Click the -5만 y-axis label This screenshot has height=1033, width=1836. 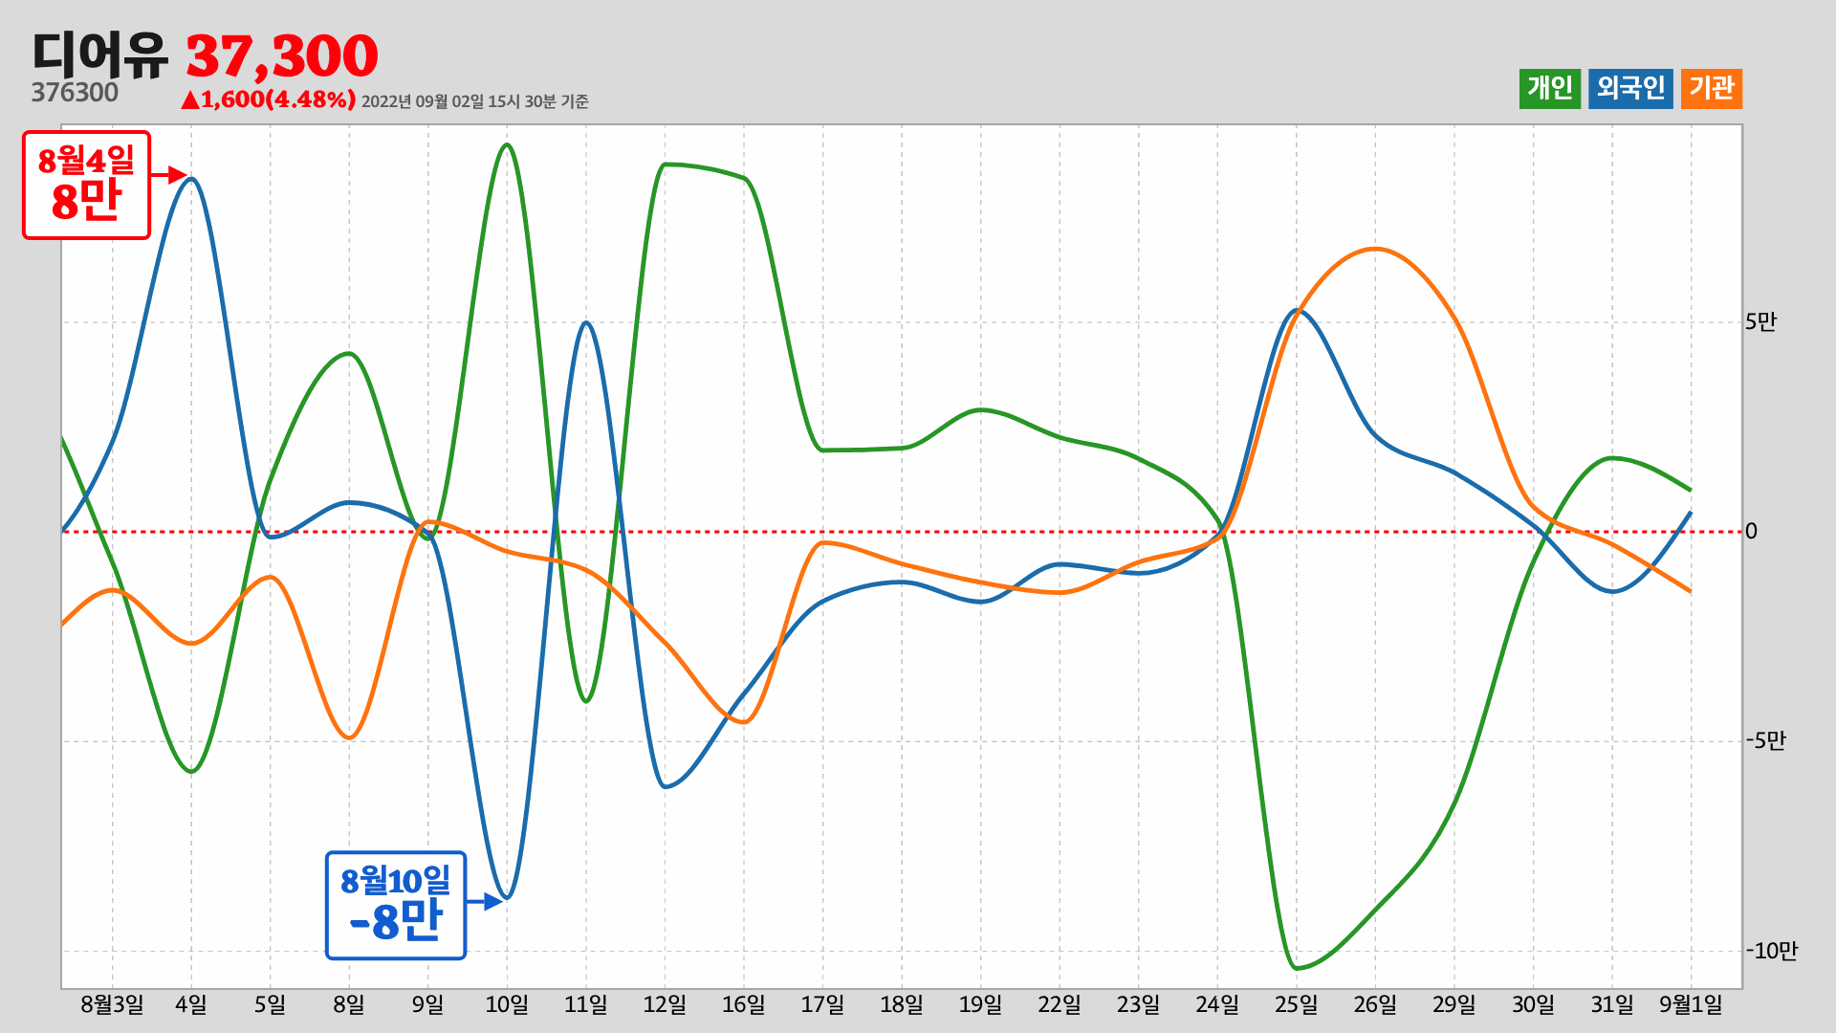tap(1765, 741)
